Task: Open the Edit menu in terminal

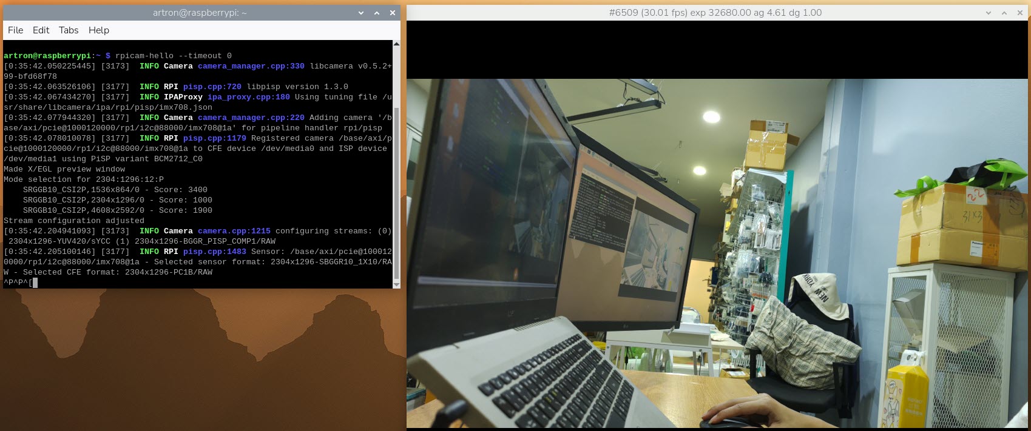Action: point(41,30)
